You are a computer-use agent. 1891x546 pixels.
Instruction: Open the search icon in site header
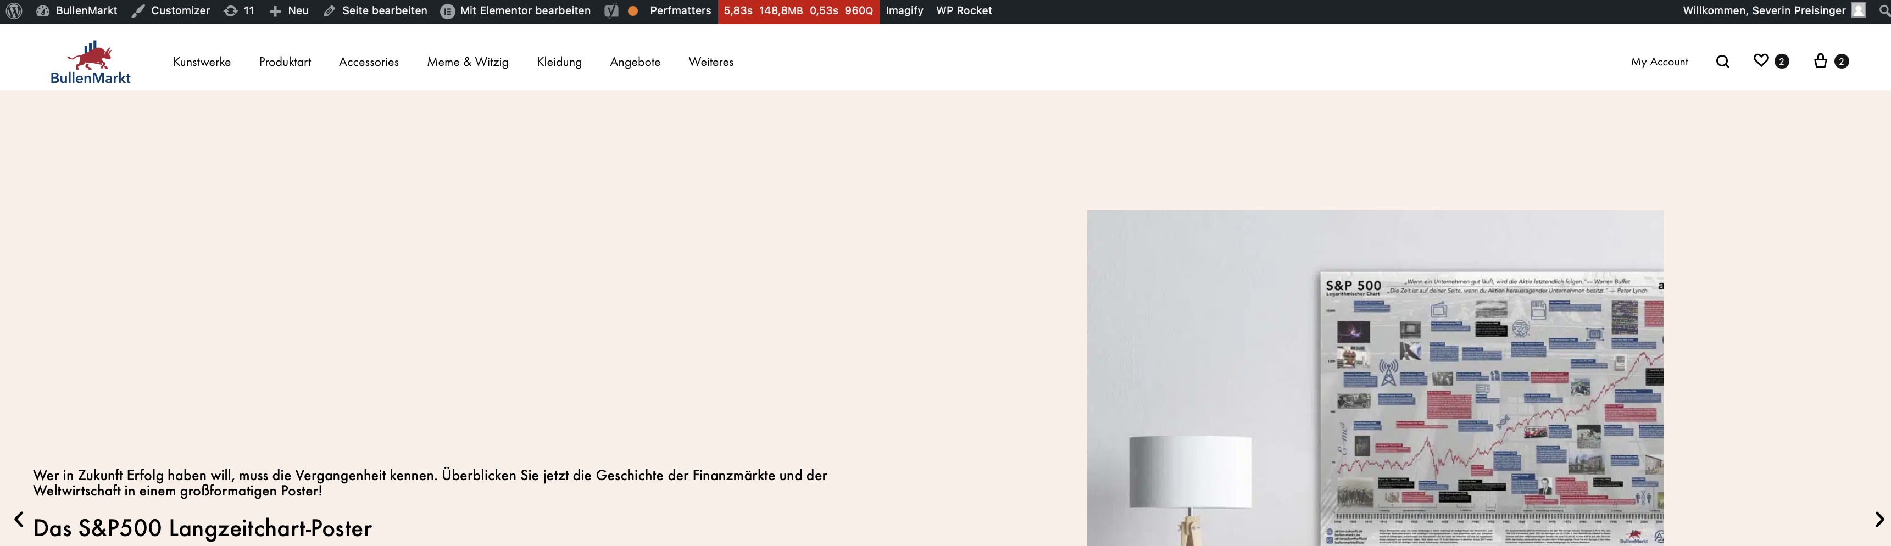1722,62
